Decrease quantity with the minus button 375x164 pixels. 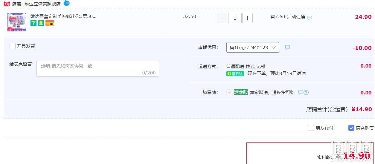point(222,18)
